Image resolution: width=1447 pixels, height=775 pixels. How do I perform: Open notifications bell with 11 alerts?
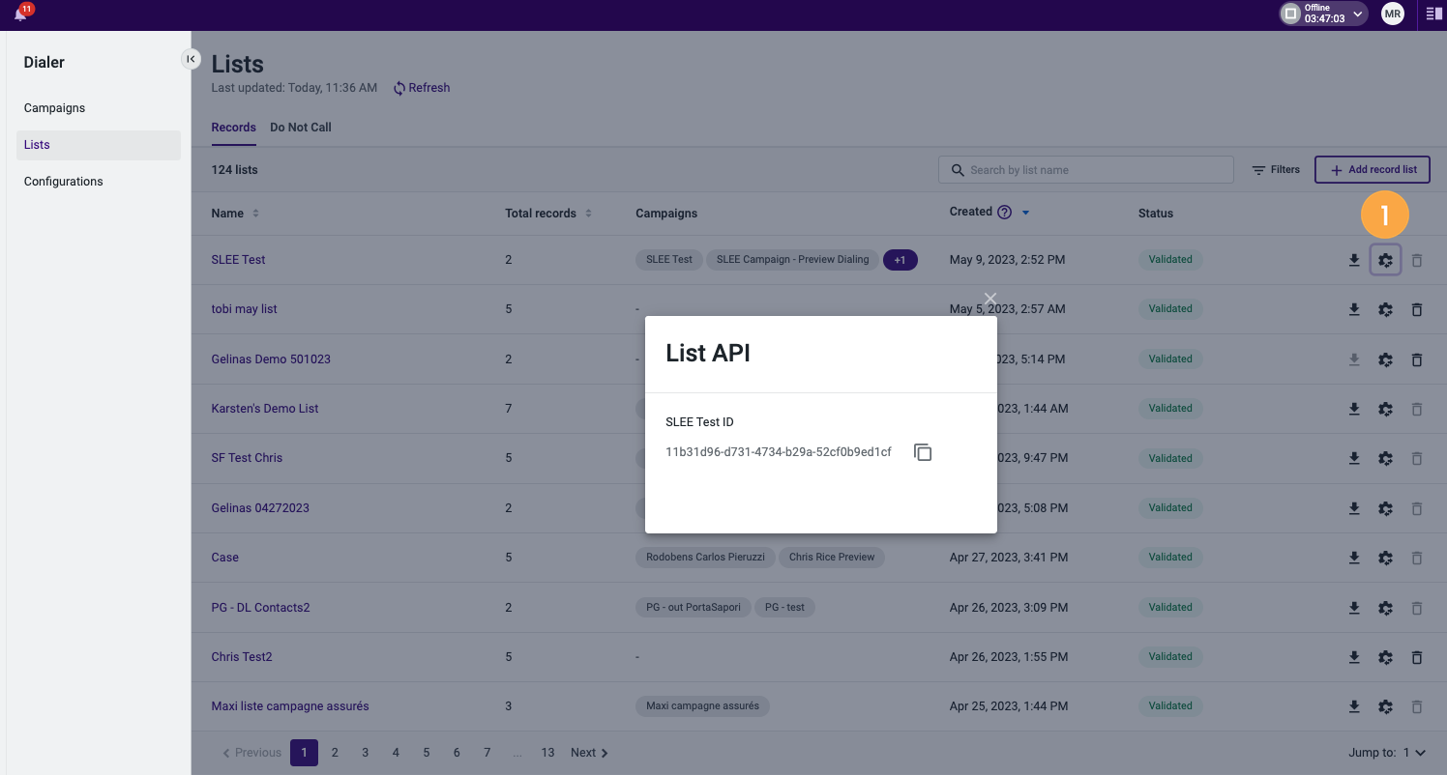pos(20,14)
